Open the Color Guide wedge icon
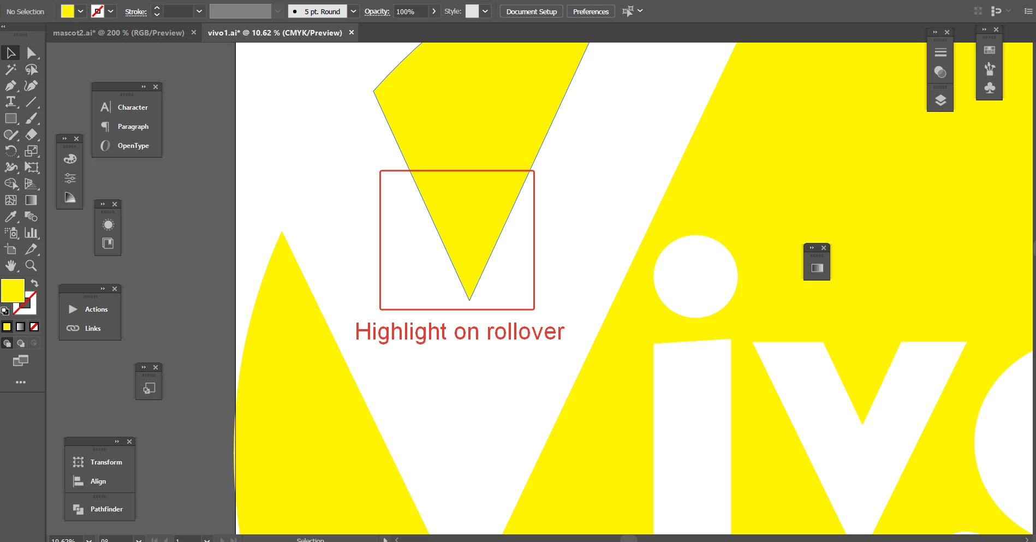 (x=70, y=198)
